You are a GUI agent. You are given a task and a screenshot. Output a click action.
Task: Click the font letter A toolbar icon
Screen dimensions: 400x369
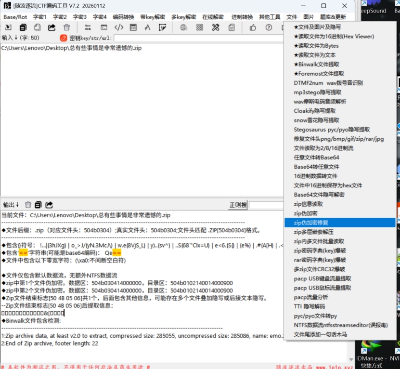pyautogui.click(x=147, y=27)
